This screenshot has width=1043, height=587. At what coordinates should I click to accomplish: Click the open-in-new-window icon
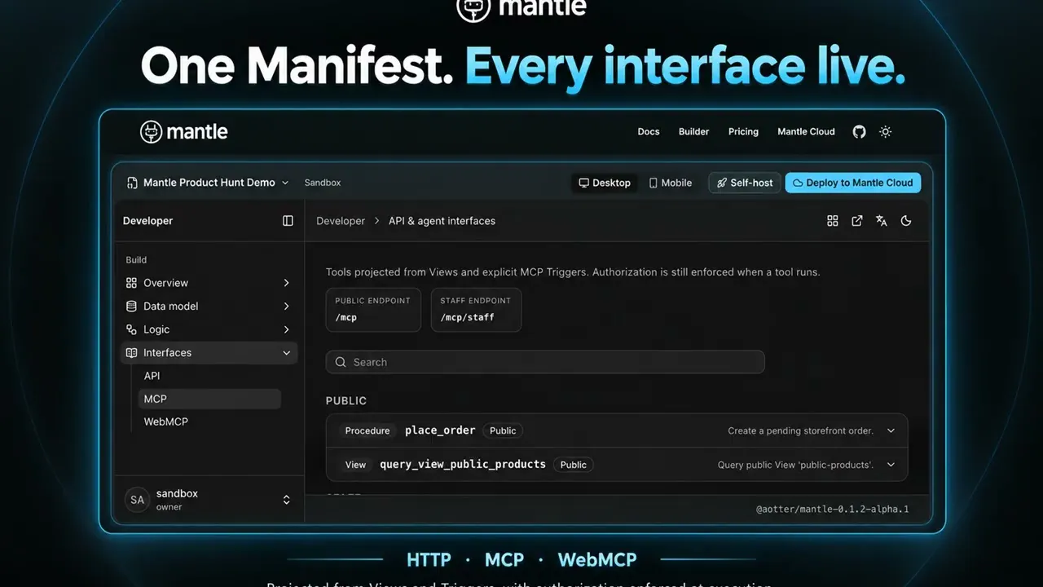(857, 221)
